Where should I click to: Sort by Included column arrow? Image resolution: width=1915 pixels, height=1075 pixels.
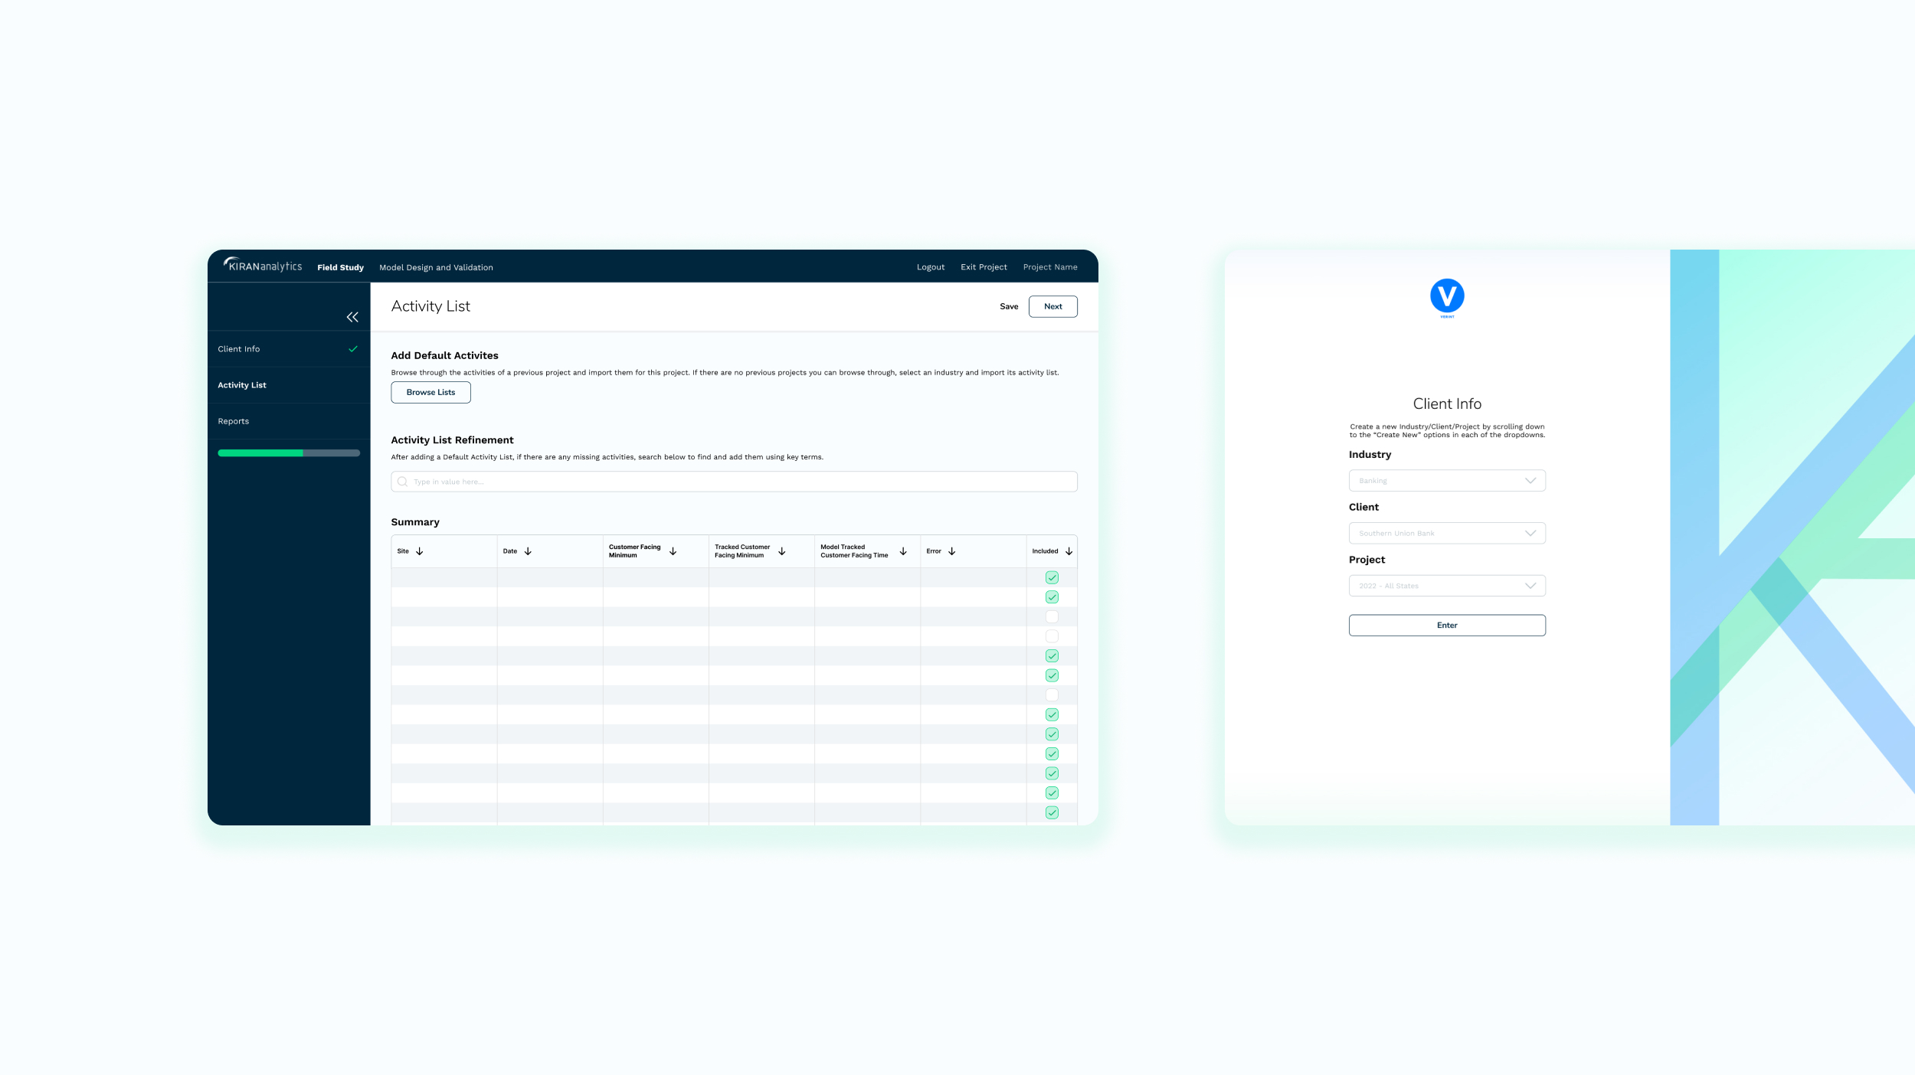(1069, 551)
